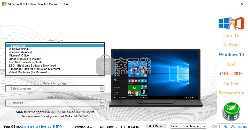Click the app logo in title bar
Viewport: 248px width, 130px height.
[4, 4]
